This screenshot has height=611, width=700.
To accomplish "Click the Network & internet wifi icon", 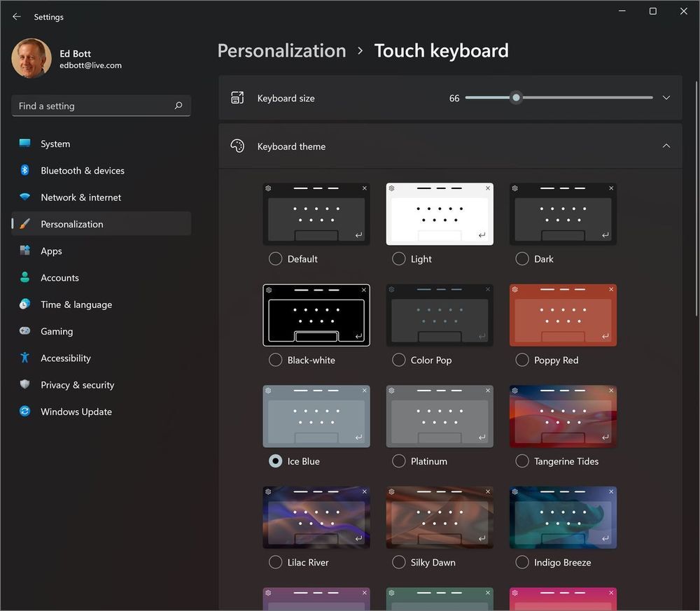I will click(25, 197).
